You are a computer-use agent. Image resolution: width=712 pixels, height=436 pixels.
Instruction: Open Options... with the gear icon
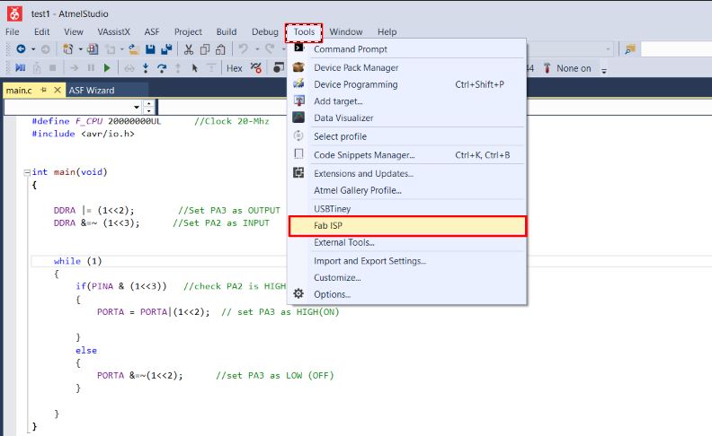click(x=407, y=294)
